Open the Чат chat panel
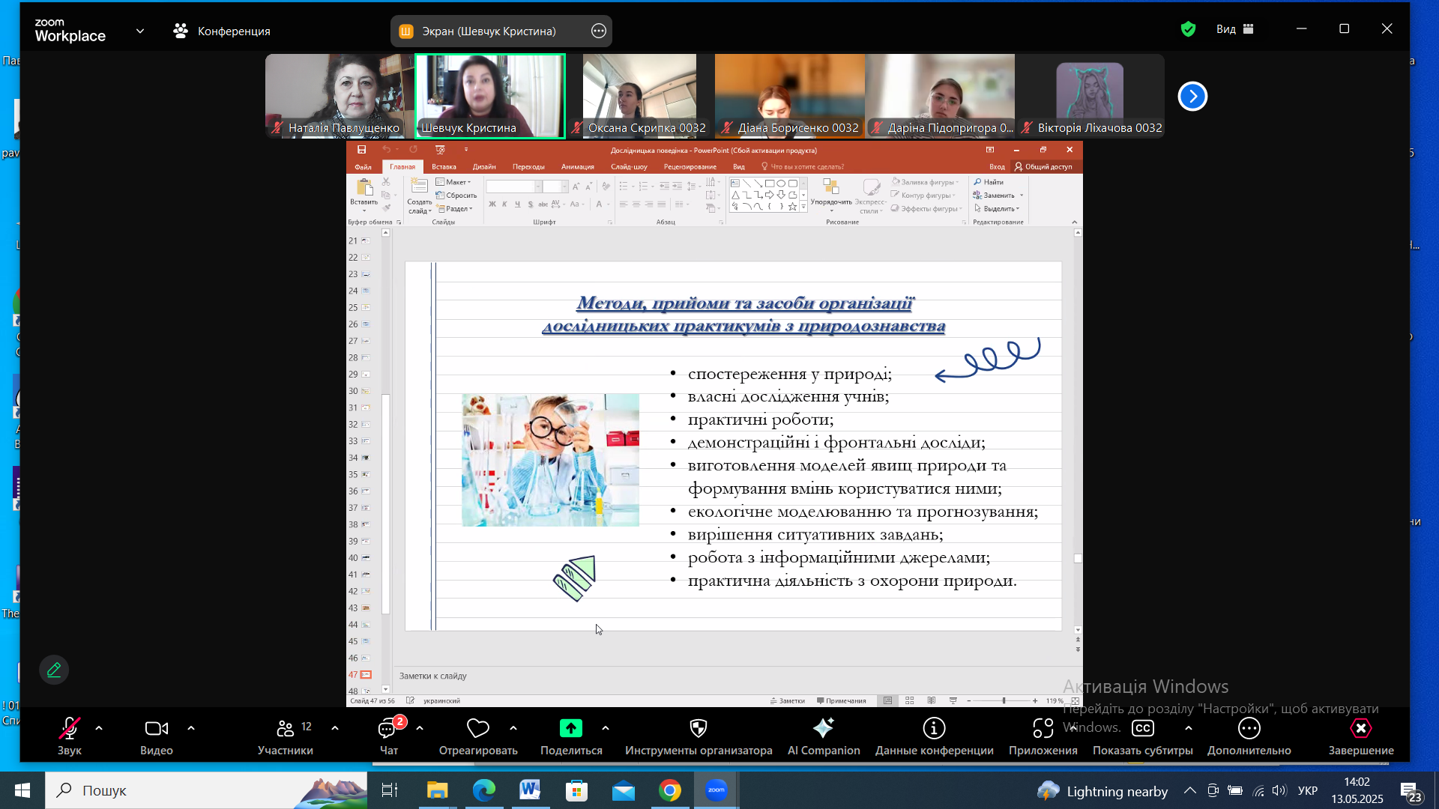1439x809 pixels. pos(389,736)
